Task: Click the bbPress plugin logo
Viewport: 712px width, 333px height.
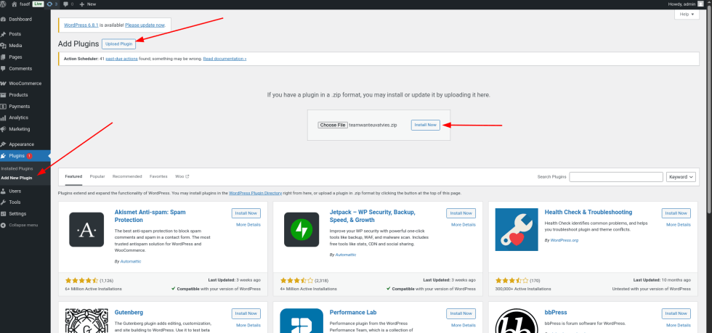Action: 517,321
